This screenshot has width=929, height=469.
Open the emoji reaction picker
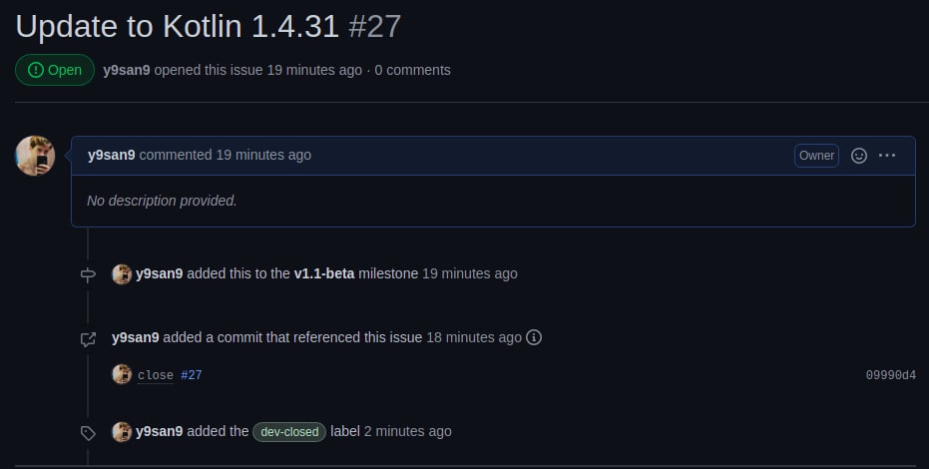[x=858, y=156]
